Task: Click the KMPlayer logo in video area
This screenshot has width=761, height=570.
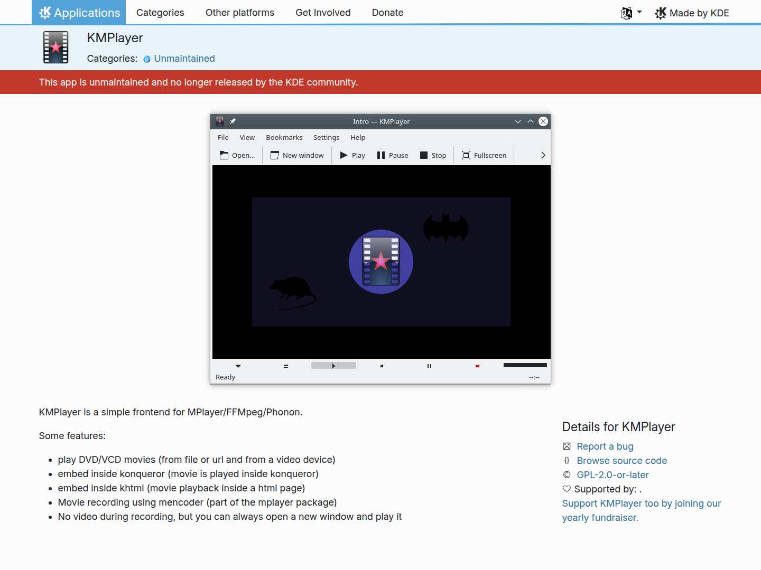Action: tap(381, 262)
